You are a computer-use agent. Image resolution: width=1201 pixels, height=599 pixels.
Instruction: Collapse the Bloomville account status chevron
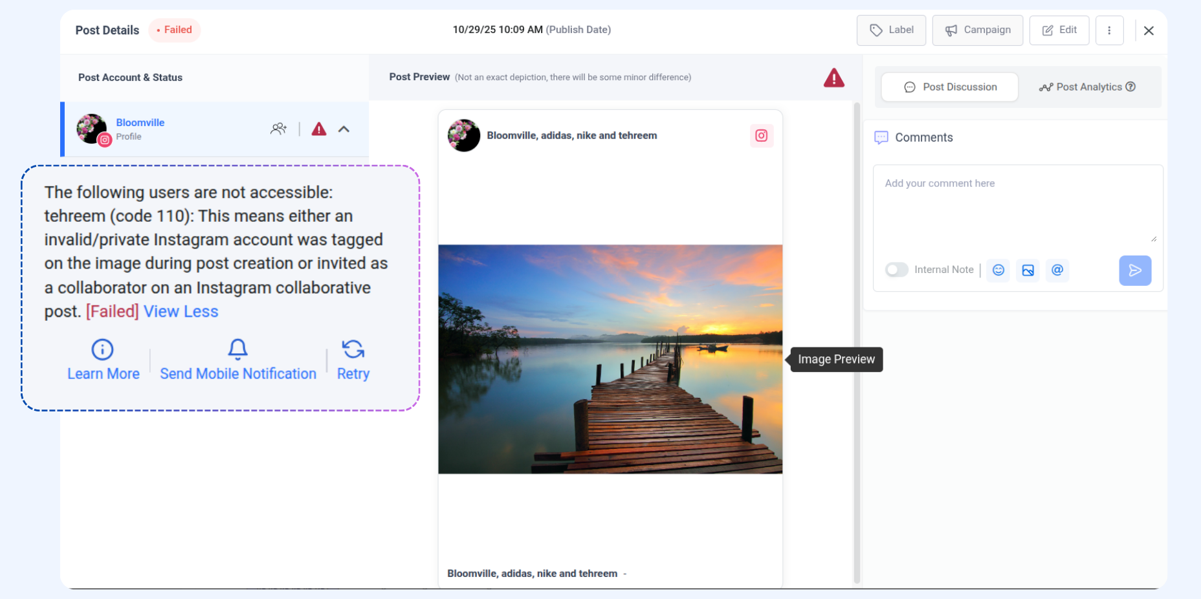(x=344, y=129)
